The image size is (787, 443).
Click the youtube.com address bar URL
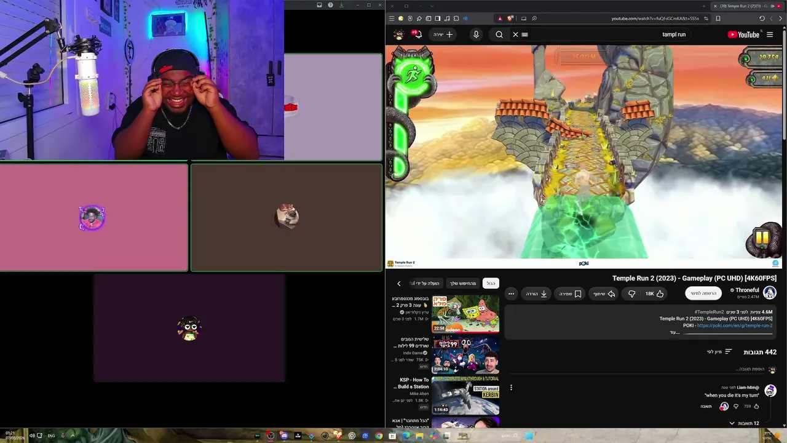pos(655,18)
